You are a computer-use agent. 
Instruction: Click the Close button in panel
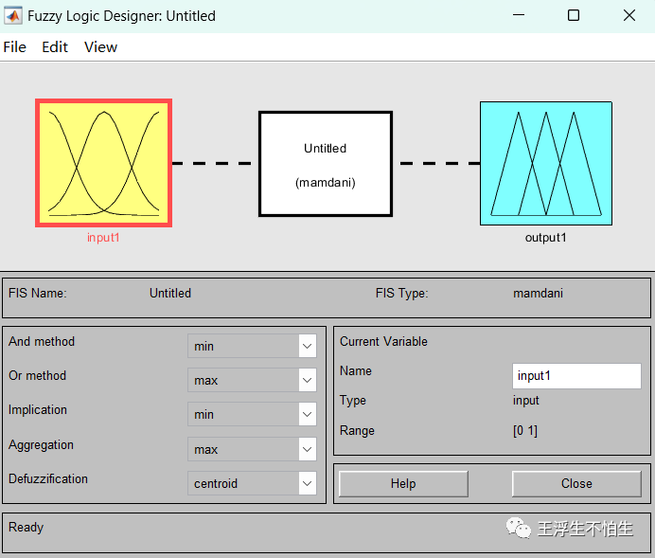pyautogui.click(x=576, y=484)
